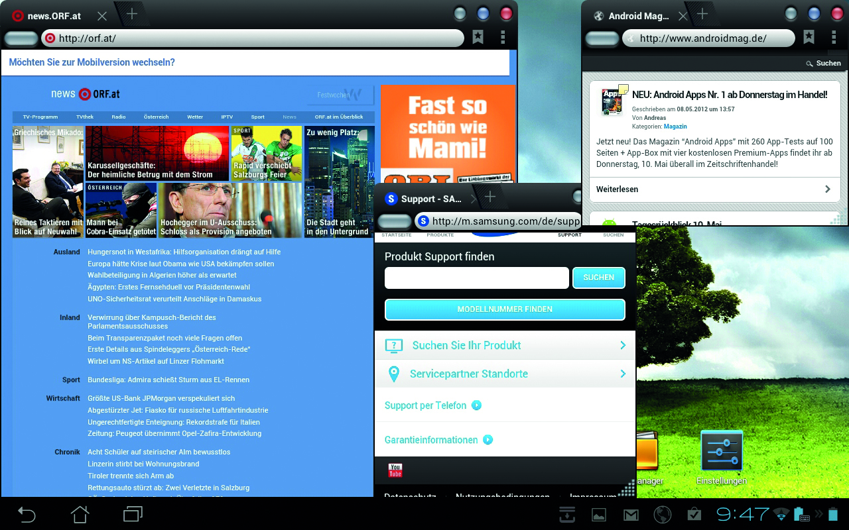Launch the Einstellungen settings app
849x530 pixels.
[722, 458]
